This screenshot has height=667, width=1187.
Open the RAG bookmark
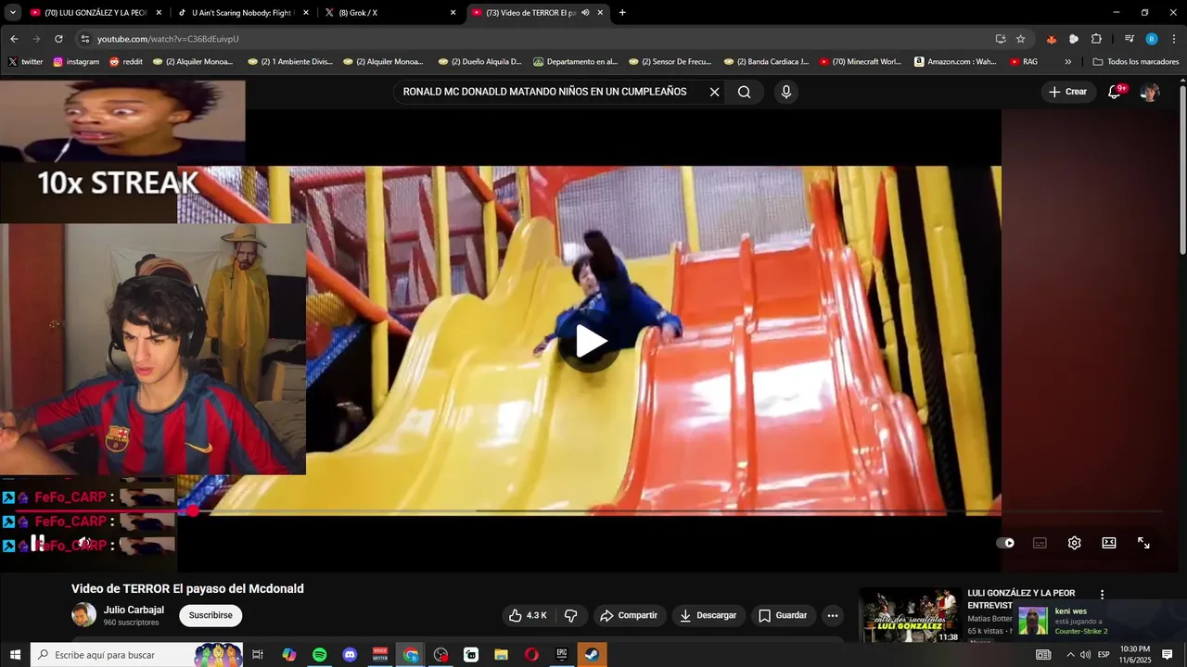(x=1024, y=62)
